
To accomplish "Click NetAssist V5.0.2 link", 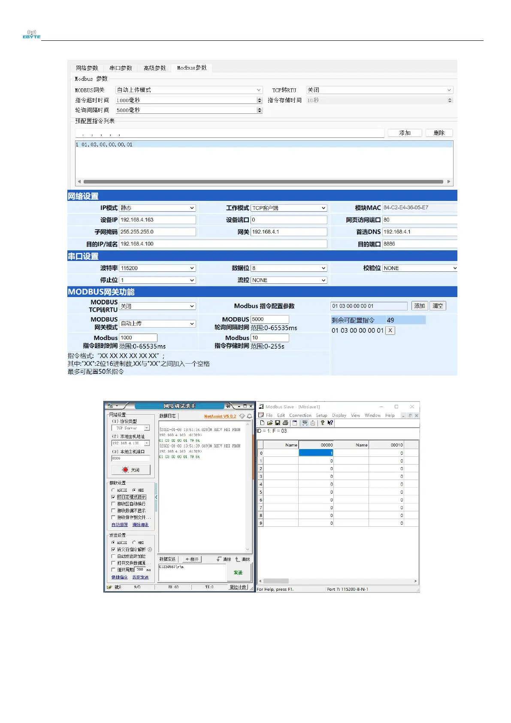I will 220,416.
